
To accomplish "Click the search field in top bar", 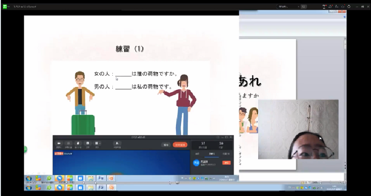I will (287, 6).
